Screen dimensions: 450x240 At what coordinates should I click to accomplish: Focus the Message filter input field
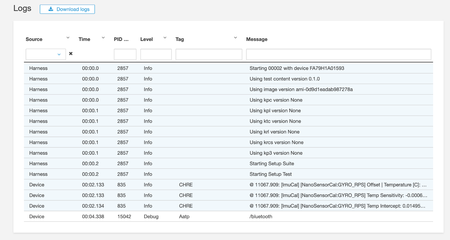click(339, 54)
